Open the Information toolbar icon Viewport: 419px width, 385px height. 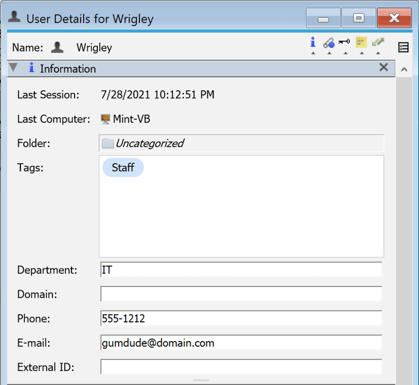pyautogui.click(x=313, y=42)
